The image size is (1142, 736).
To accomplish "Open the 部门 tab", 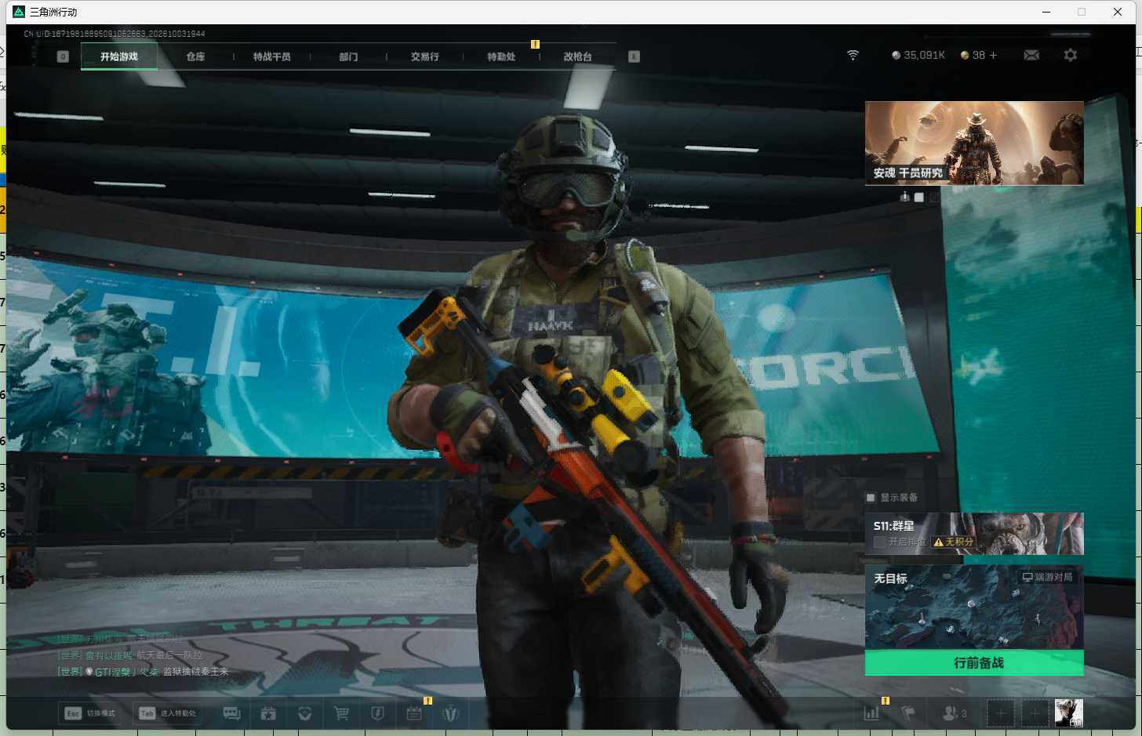I will (x=348, y=56).
